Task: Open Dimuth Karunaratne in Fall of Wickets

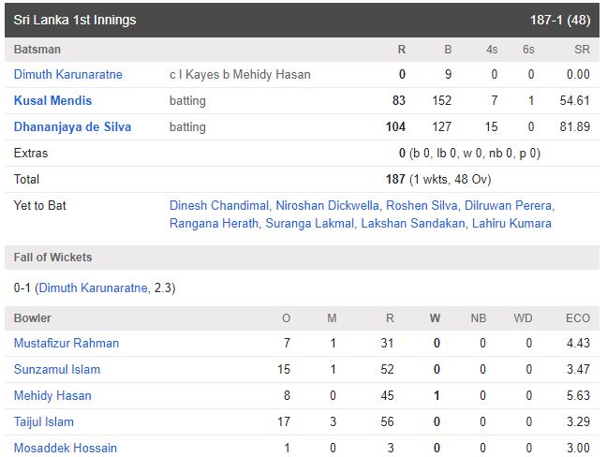Action: (94, 287)
